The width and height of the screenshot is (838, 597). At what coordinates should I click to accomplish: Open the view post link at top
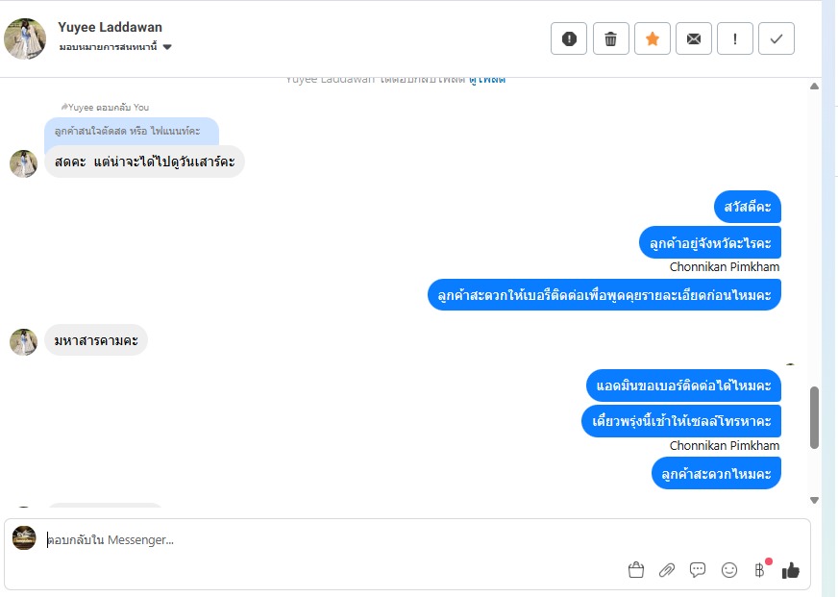pyautogui.click(x=487, y=80)
